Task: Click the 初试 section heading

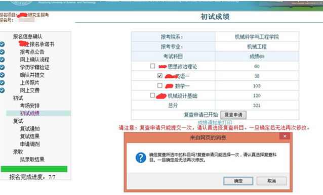Action: click(x=18, y=98)
